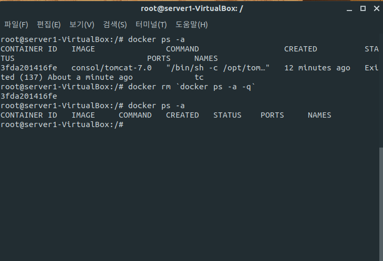Click the NAMES header in second listing
This screenshot has height=261, width=383.
coord(319,115)
